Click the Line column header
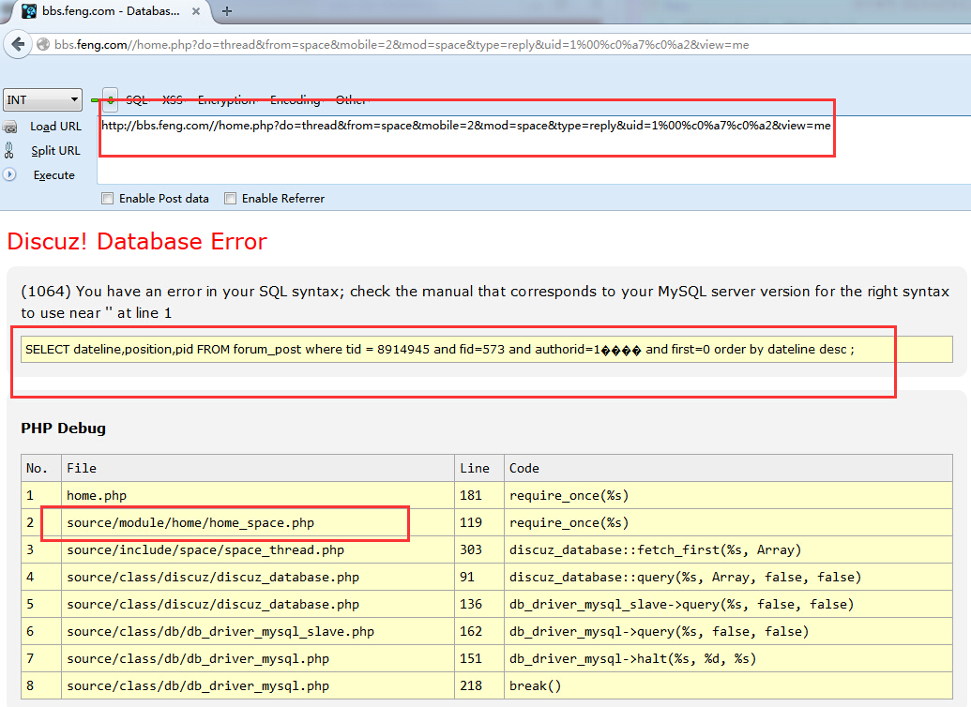The width and height of the screenshot is (971, 707). 479,468
